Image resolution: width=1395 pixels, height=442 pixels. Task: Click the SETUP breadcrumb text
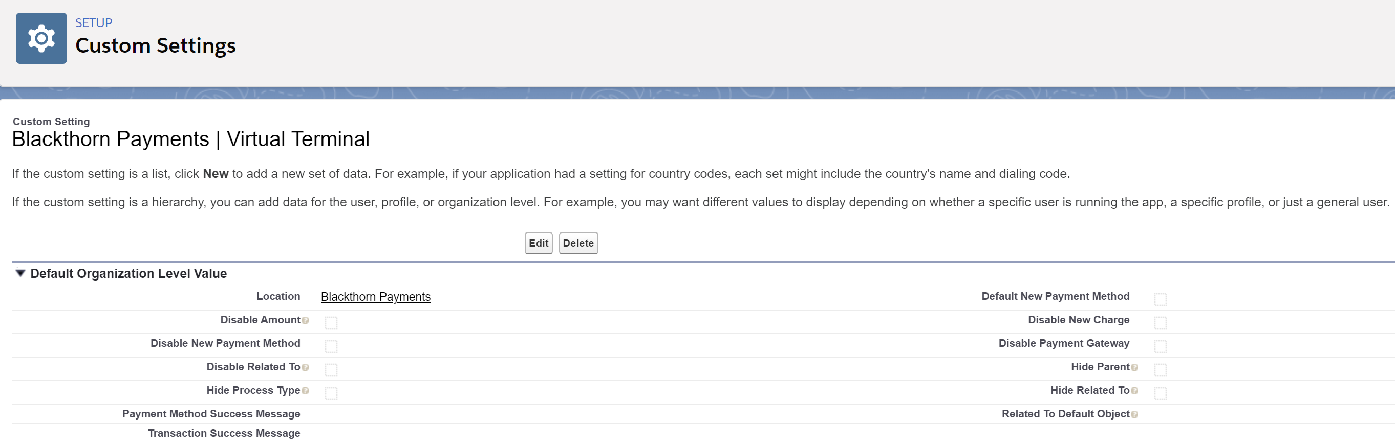tap(94, 22)
